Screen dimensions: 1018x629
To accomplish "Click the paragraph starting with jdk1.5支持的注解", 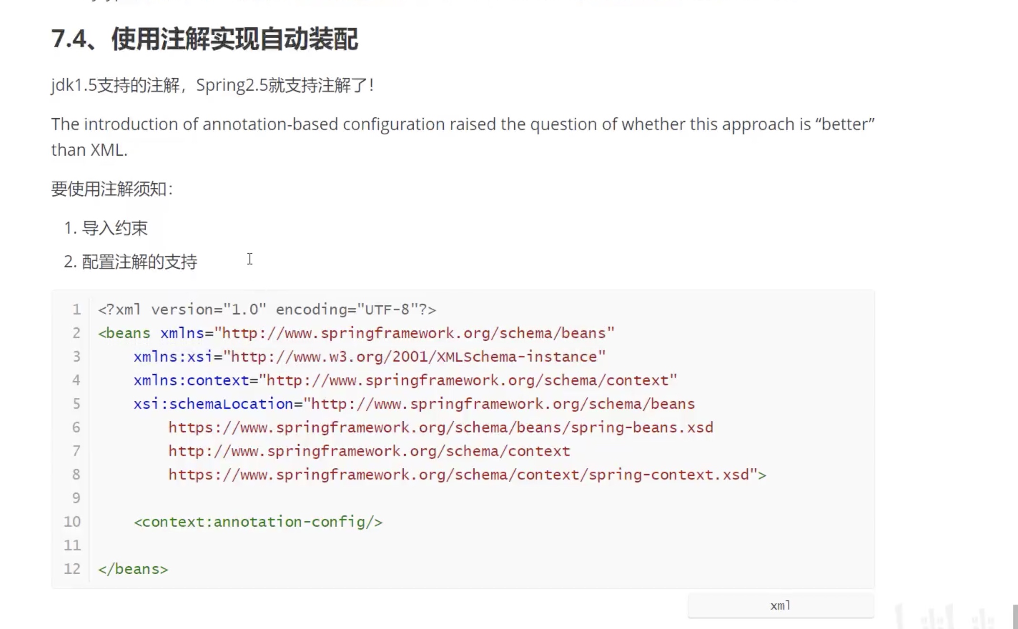I will 212,85.
